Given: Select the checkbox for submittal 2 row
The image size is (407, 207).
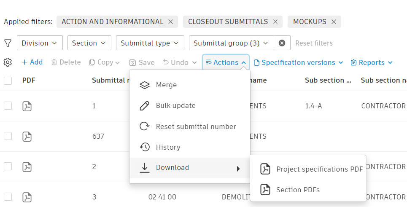Looking at the screenshot, I should tap(8, 167).
